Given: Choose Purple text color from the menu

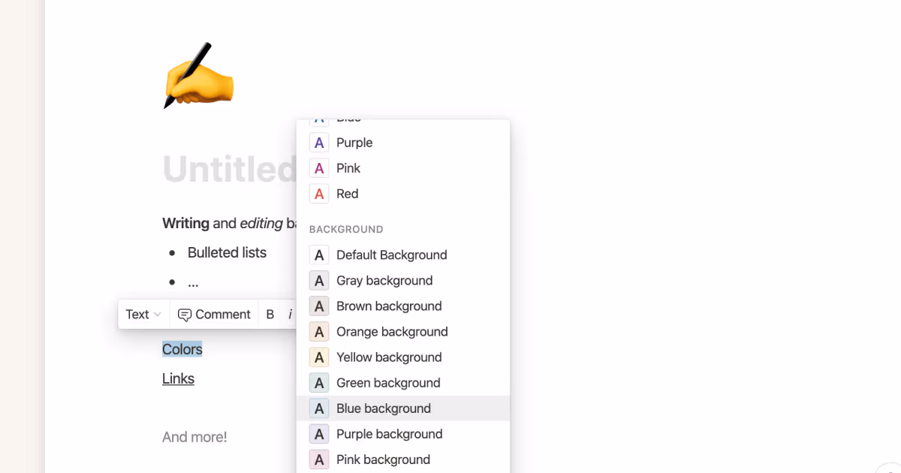Looking at the screenshot, I should tap(354, 142).
